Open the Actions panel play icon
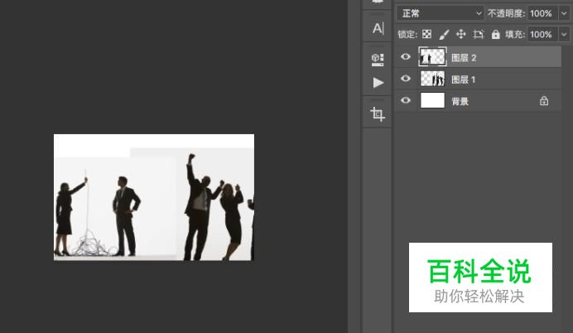Screen dimensions: 573x333 378,83
